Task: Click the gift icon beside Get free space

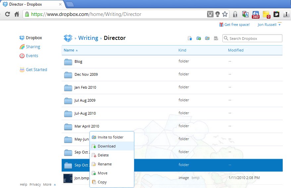Action: click(221, 25)
